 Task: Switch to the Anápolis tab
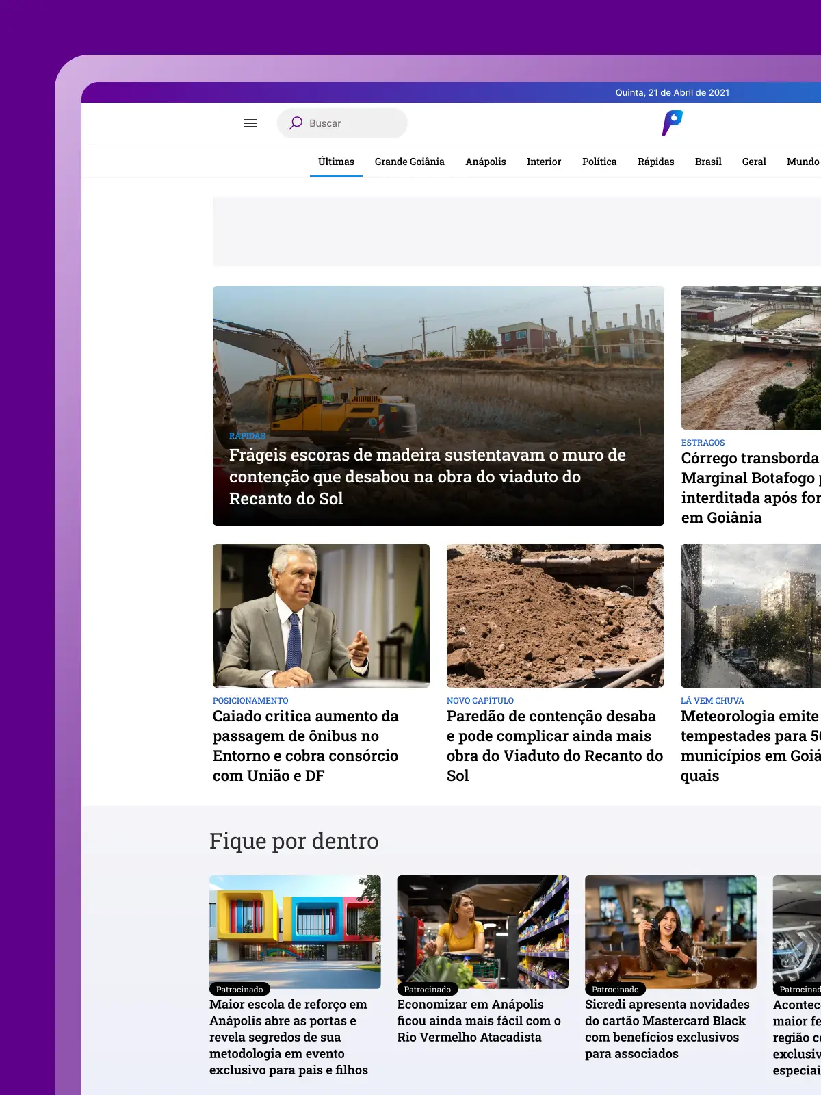tap(486, 162)
